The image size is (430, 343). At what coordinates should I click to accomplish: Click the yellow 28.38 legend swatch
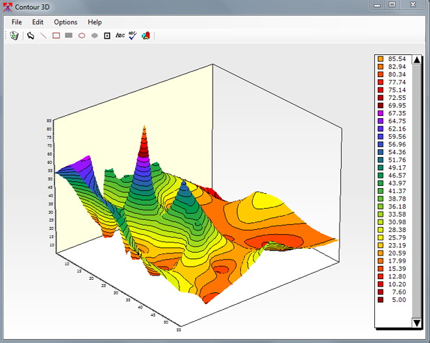click(381, 230)
